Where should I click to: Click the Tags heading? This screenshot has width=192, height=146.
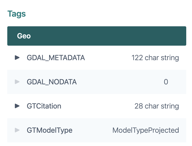click(16, 14)
